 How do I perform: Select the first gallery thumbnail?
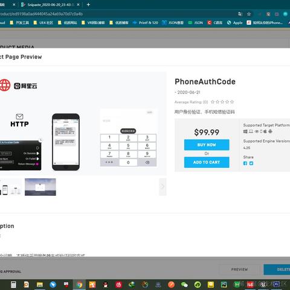[10, 187]
